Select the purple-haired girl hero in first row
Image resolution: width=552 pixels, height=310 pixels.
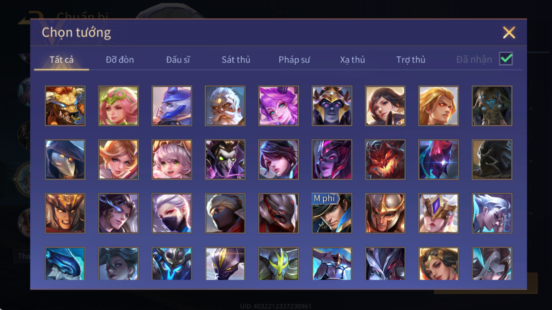coord(279,106)
